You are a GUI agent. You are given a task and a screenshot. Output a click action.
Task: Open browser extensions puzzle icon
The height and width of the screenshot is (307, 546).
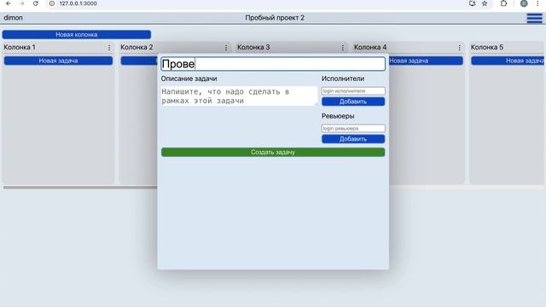coord(503,3)
